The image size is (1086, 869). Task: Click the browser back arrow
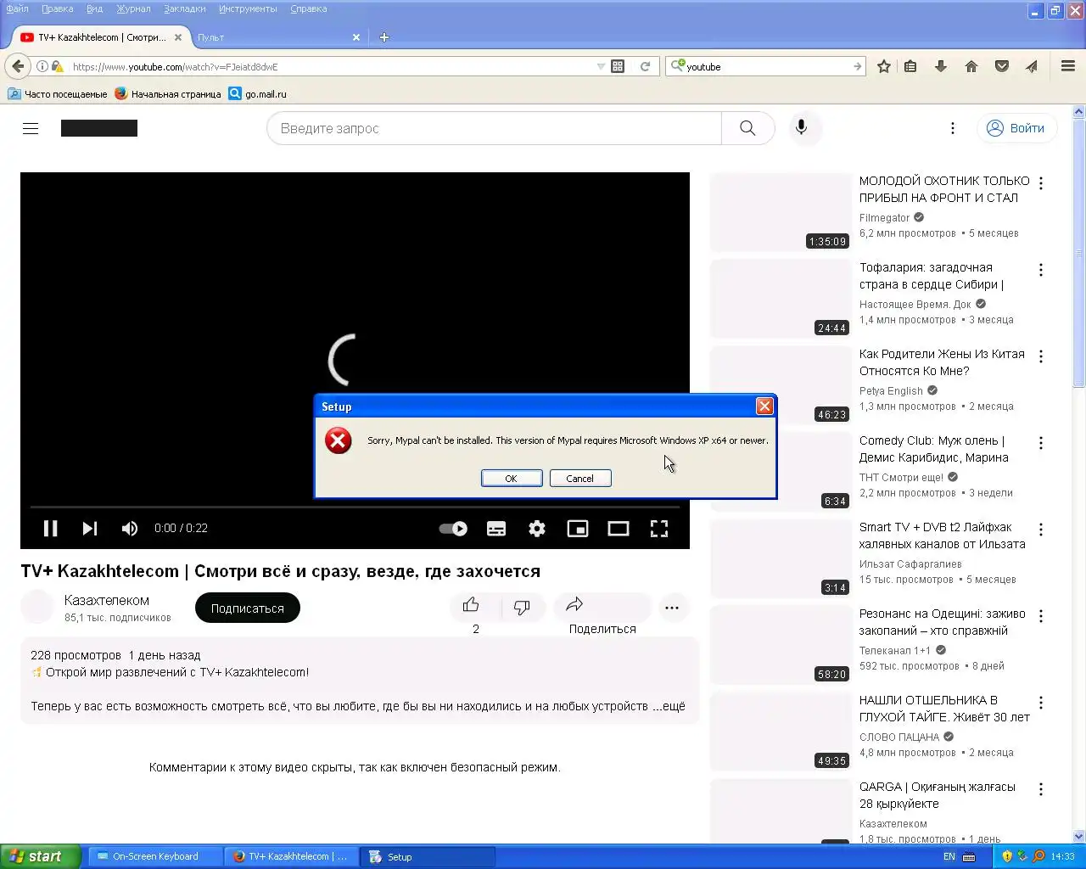click(18, 66)
